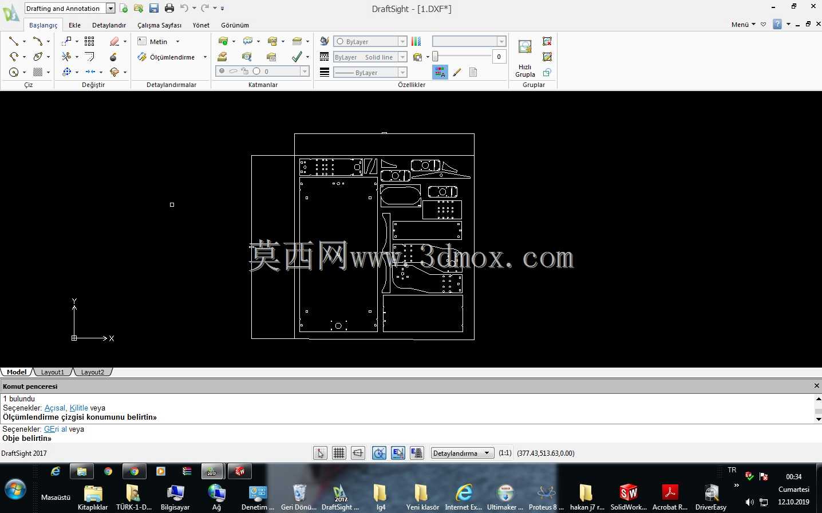Viewport: 822px width, 513px height.
Task: Select the Ellipse drawing tool
Action: tap(38, 57)
